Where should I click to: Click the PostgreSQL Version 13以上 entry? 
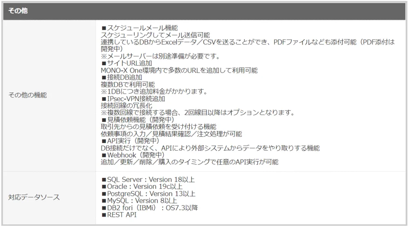(x=148, y=193)
